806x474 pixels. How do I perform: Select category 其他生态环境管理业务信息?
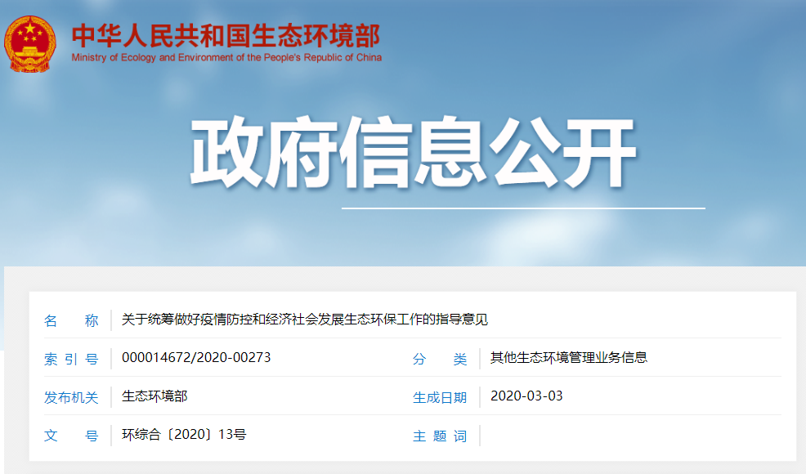(568, 358)
